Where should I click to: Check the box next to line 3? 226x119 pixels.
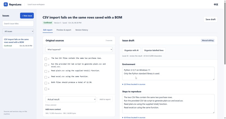pyautogui.click(x=46, y=71)
